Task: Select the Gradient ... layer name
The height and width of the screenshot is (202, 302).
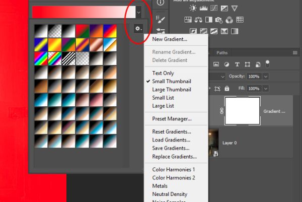Action: (x=274, y=111)
